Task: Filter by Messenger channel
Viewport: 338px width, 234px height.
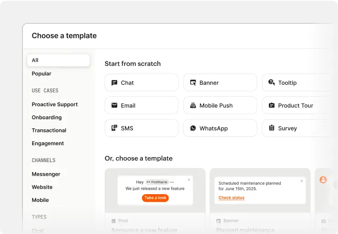Action: coord(46,174)
